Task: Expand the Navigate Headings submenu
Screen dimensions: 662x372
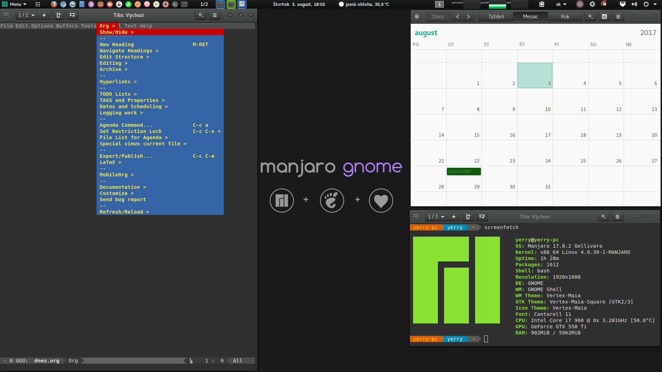Action: tap(160, 51)
